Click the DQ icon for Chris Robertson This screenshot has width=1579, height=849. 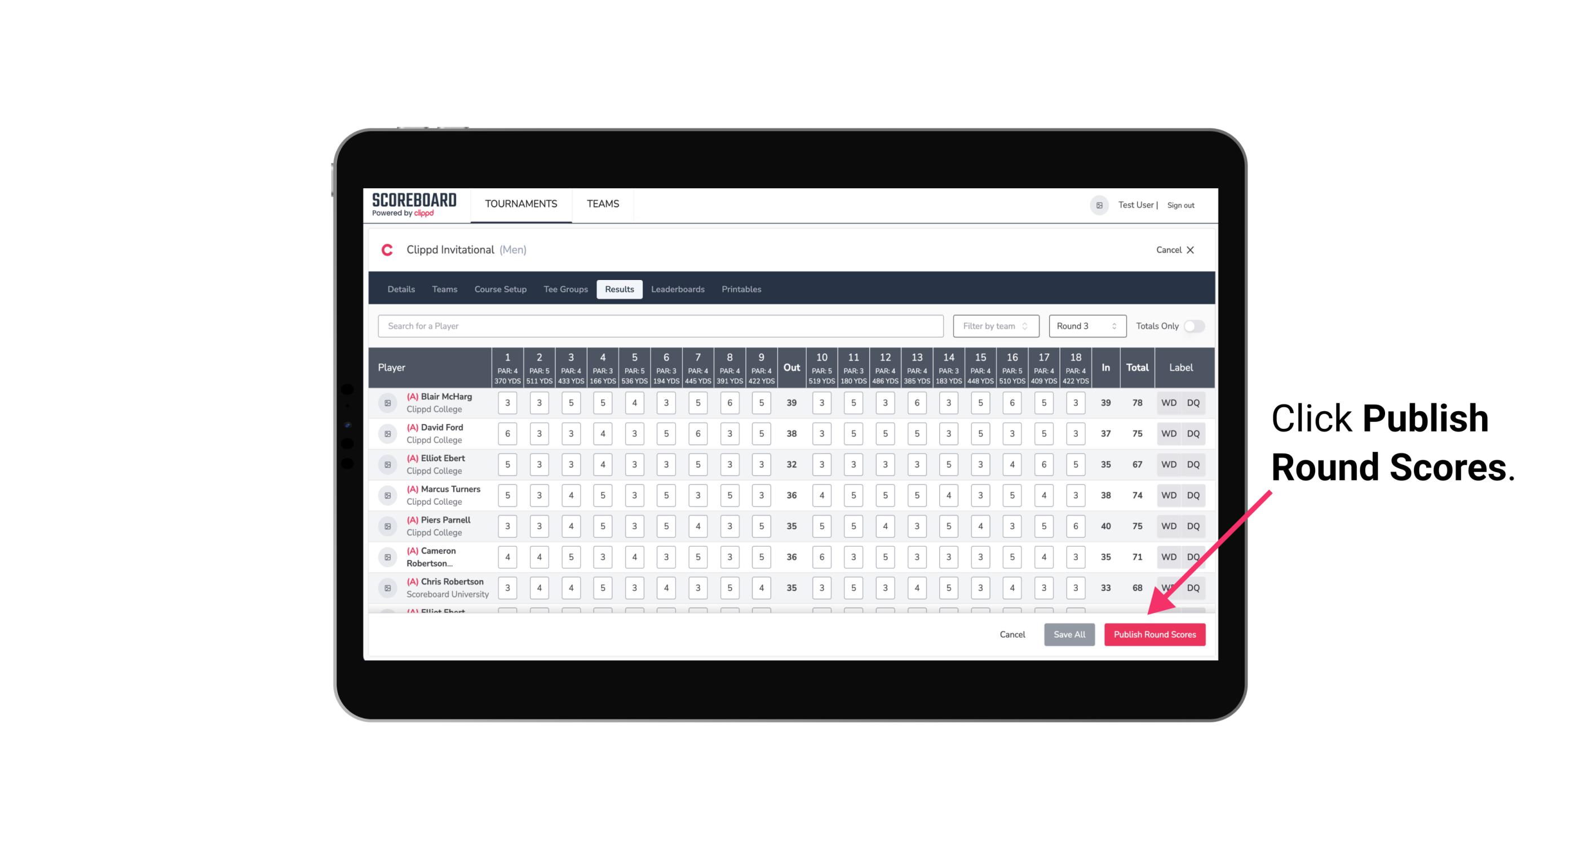[x=1193, y=588]
